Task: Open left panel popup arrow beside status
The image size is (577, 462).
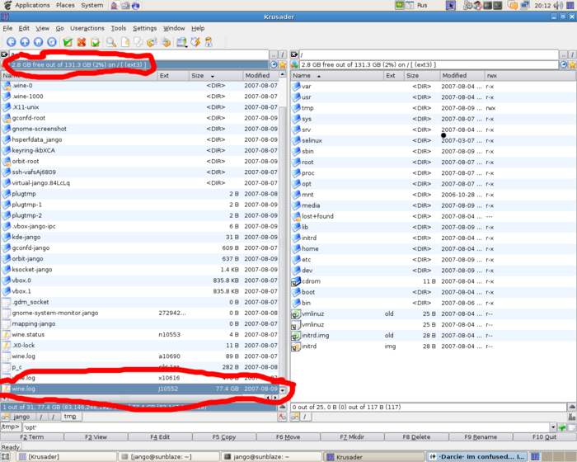Action: 282,407
